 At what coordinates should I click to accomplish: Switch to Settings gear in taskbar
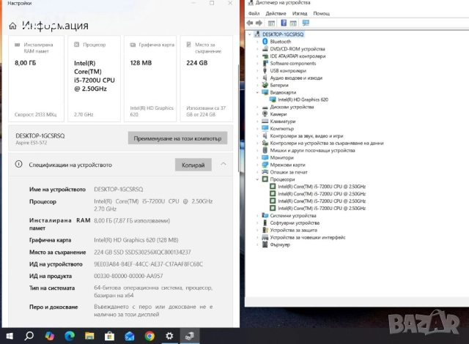(169, 336)
